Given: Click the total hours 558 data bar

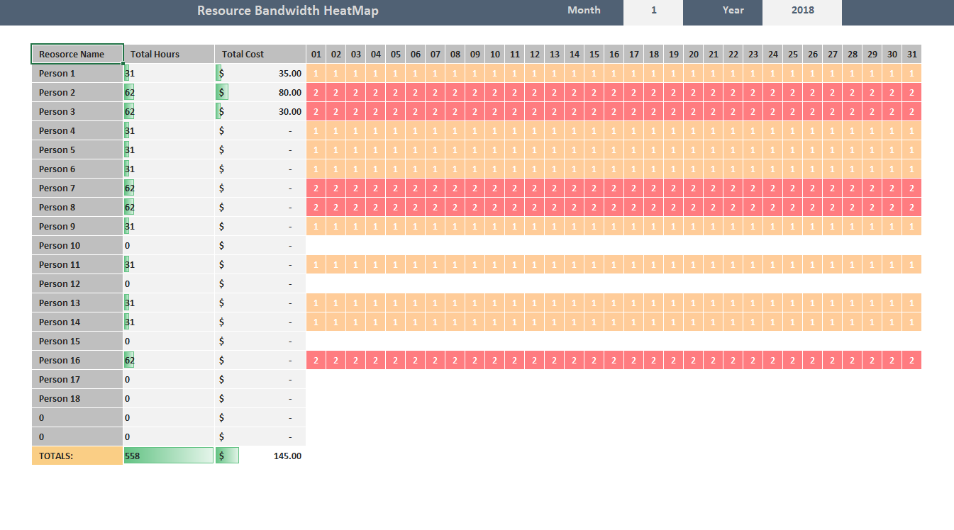Looking at the screenshot, I should (168, 455).
